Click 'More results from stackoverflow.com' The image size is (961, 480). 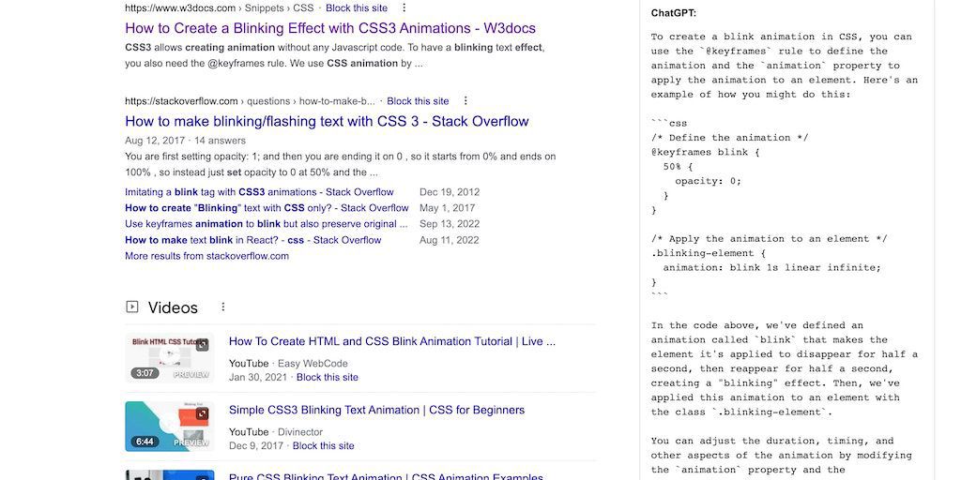[206, 256]
